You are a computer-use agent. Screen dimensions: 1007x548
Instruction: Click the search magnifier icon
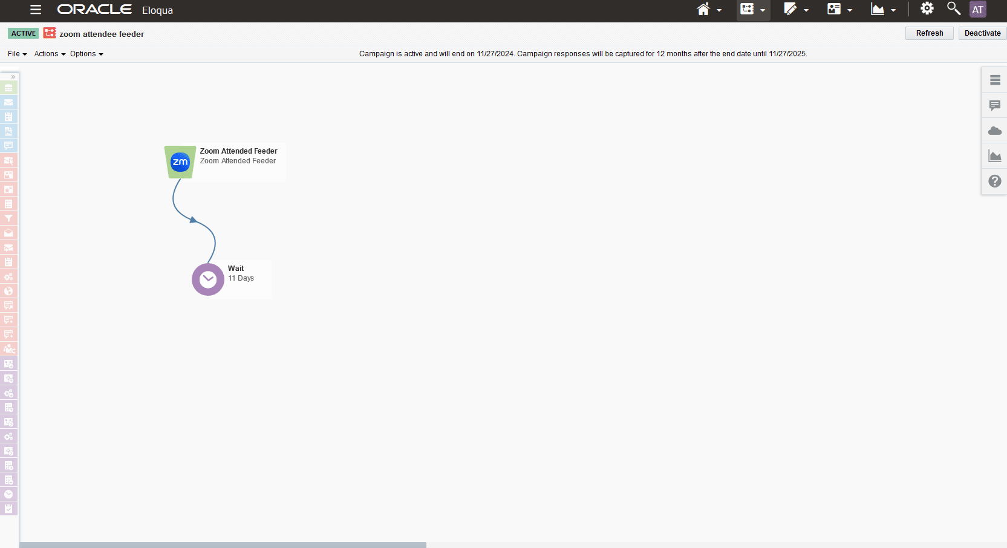click(954, 8)
